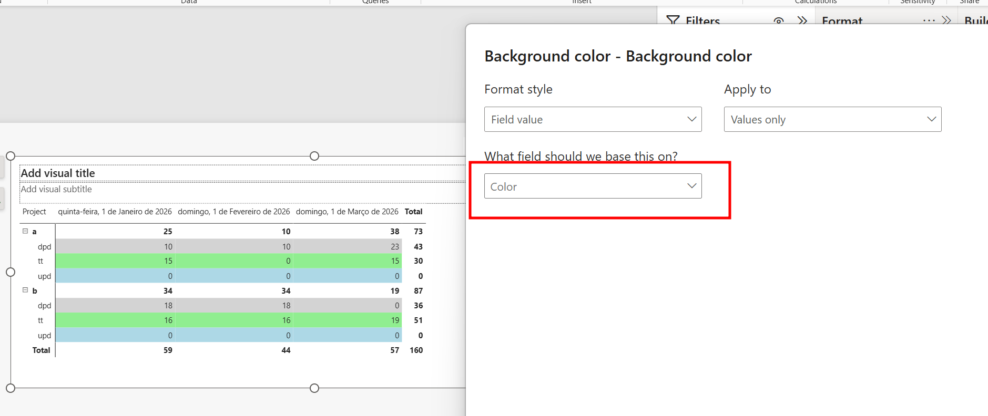
Task: Click Add visual subtitle text
Action: 56,189
